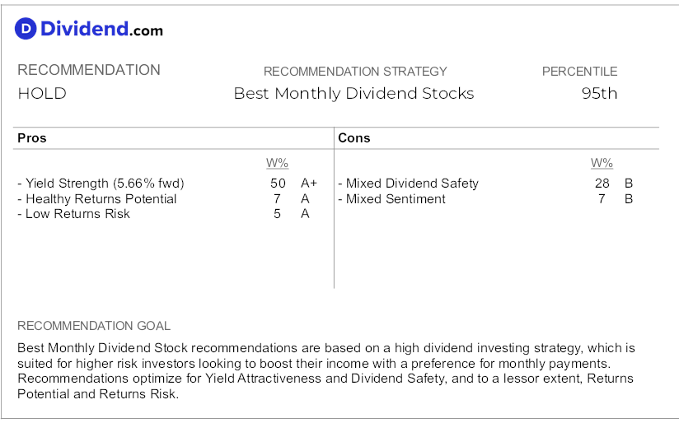Select the HOLD recommendation value
This screenshot has width=679, height=423.
(x=42, y=94)
